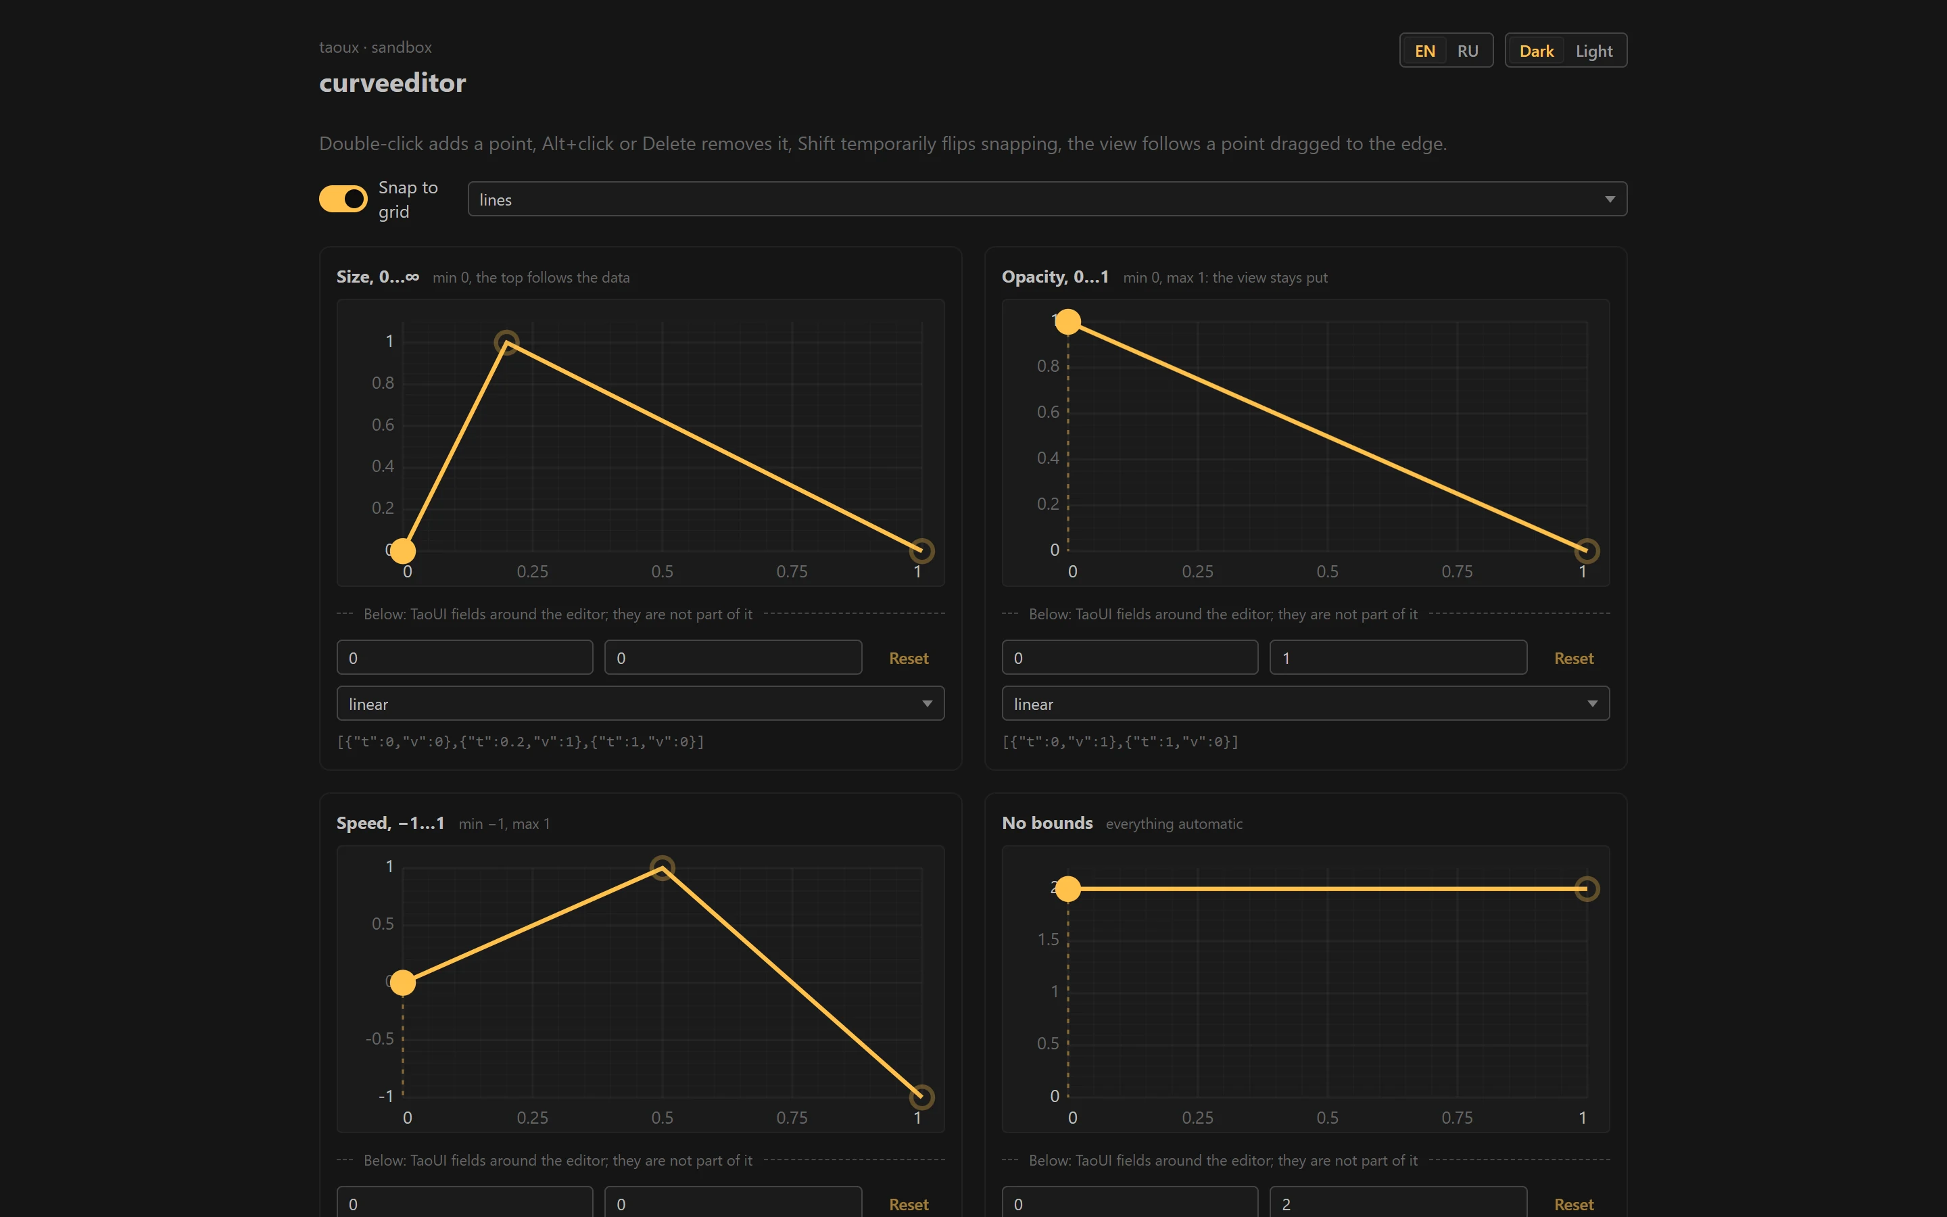This screenshot has height=1217, width=1947.
Task: Focus the second input field in Speed panel
Action: (x=733, y=1203)
